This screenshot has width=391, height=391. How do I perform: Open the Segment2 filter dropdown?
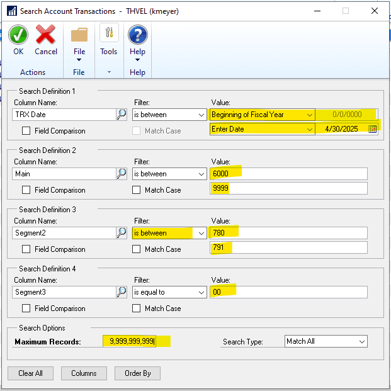[x=169, y=233]
